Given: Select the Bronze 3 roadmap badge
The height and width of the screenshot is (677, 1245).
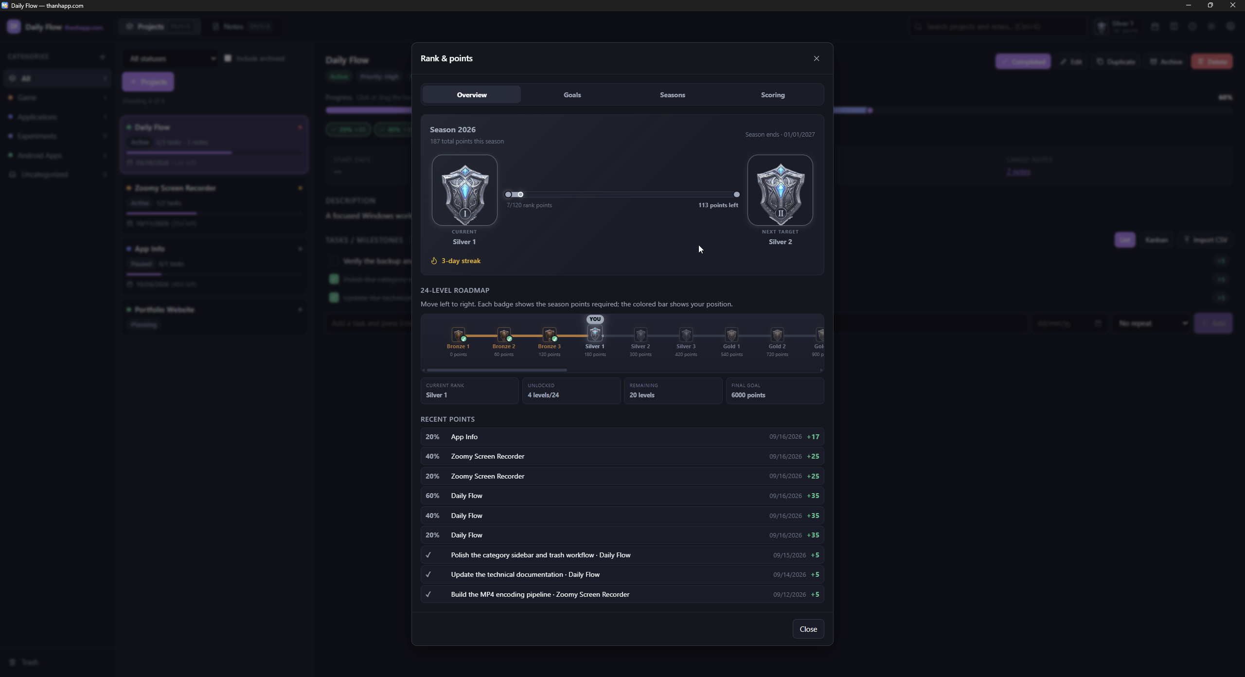Looking at the screenshot, I should (550, 334).
